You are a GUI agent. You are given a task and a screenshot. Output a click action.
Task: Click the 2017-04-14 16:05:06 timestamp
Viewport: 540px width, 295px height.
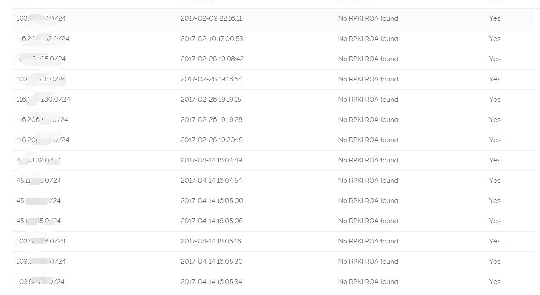pos(212,221)
